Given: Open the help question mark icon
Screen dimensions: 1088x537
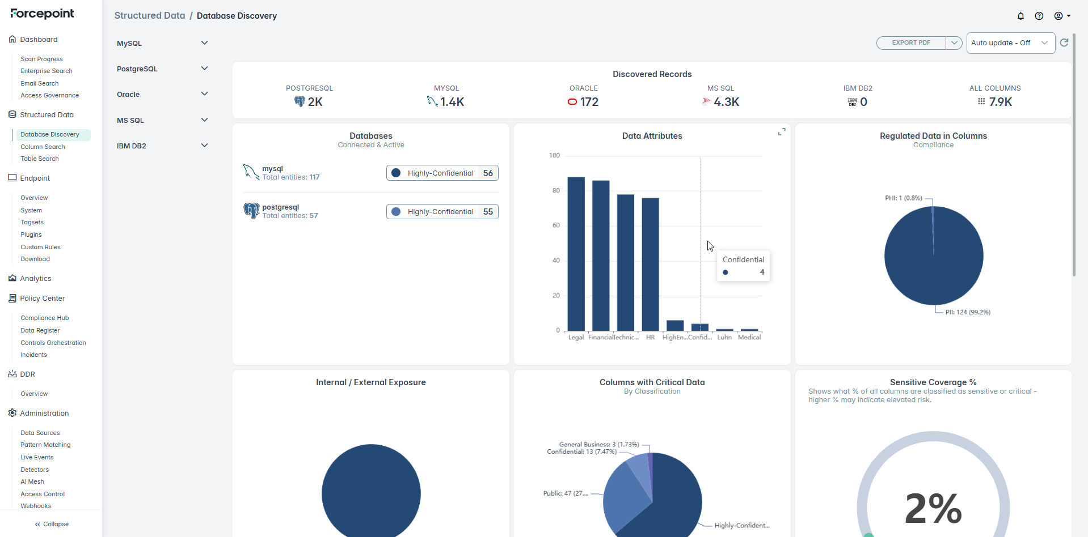Looking at the screenshot, I should (x=1039, y=16).
